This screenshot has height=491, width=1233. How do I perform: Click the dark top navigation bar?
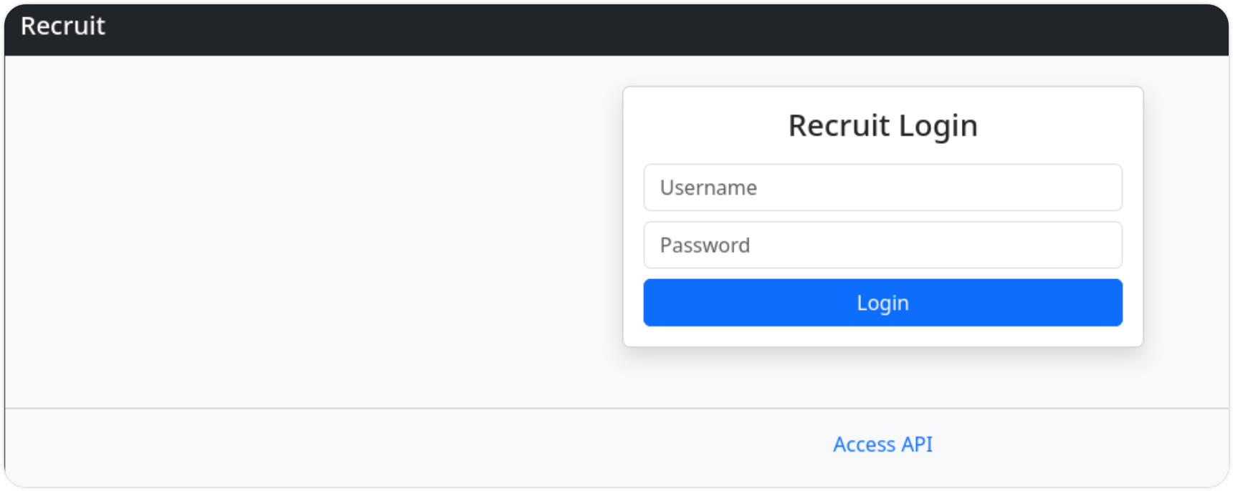click(616, 29)
